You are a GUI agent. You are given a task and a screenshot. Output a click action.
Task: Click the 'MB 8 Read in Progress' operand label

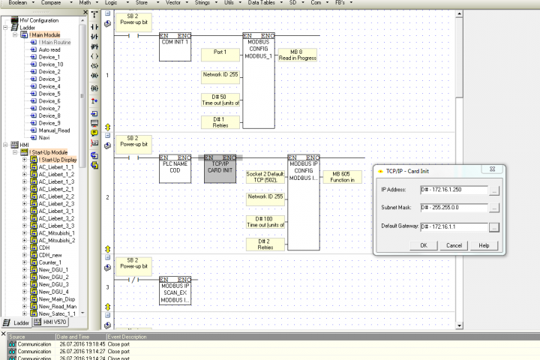pyautogui.click(x=297, y=55)
